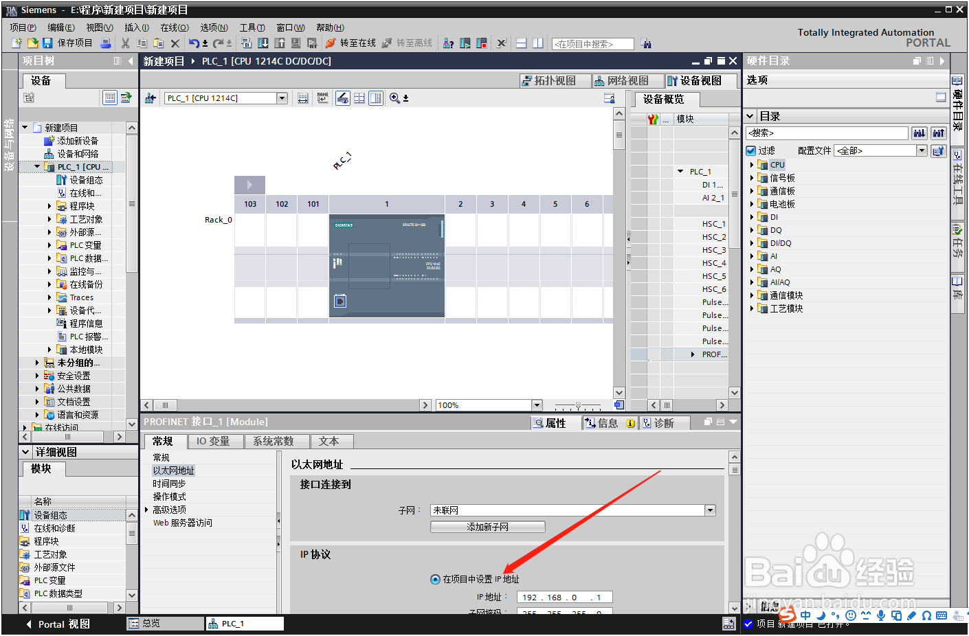This screenshot has width=969, height=636.
Task: Select 以太网地址 in the properties list
Action: click(173, 470)
